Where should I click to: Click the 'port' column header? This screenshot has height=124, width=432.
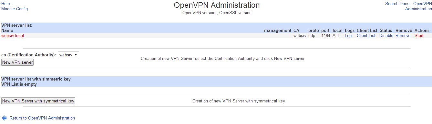pos(325,30)
